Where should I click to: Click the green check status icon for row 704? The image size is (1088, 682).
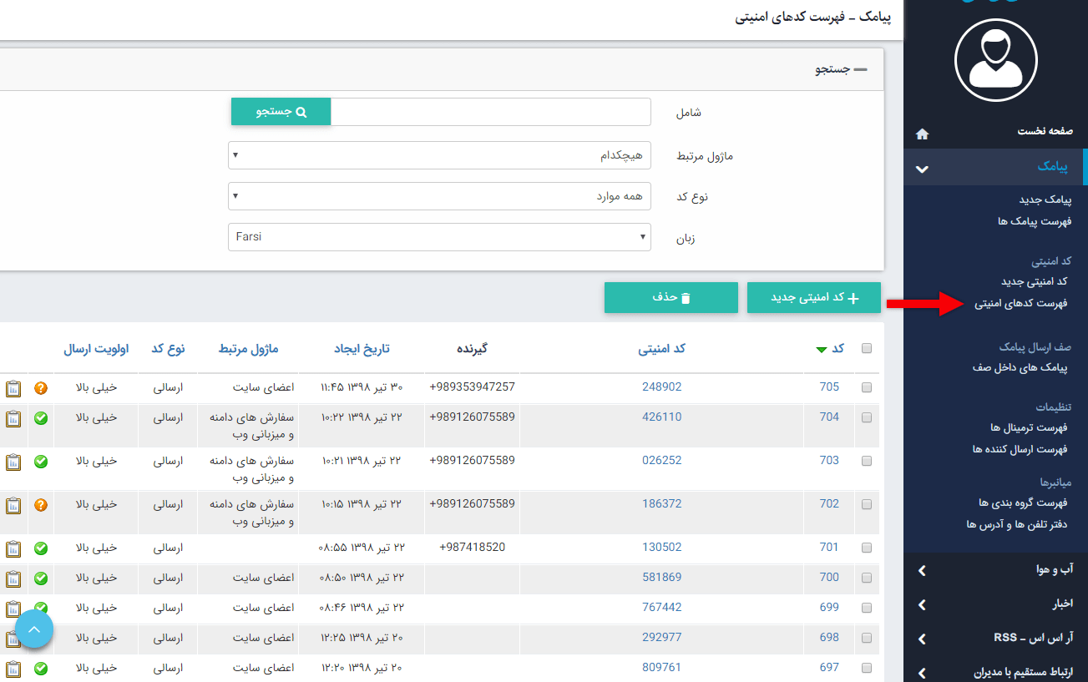pyautogui.click(x=41, y=418)
